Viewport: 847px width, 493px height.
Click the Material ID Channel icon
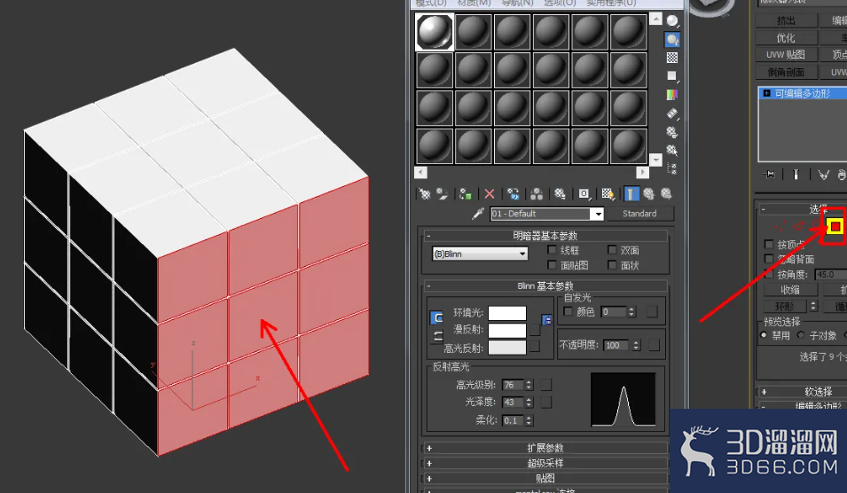point(584,194)
